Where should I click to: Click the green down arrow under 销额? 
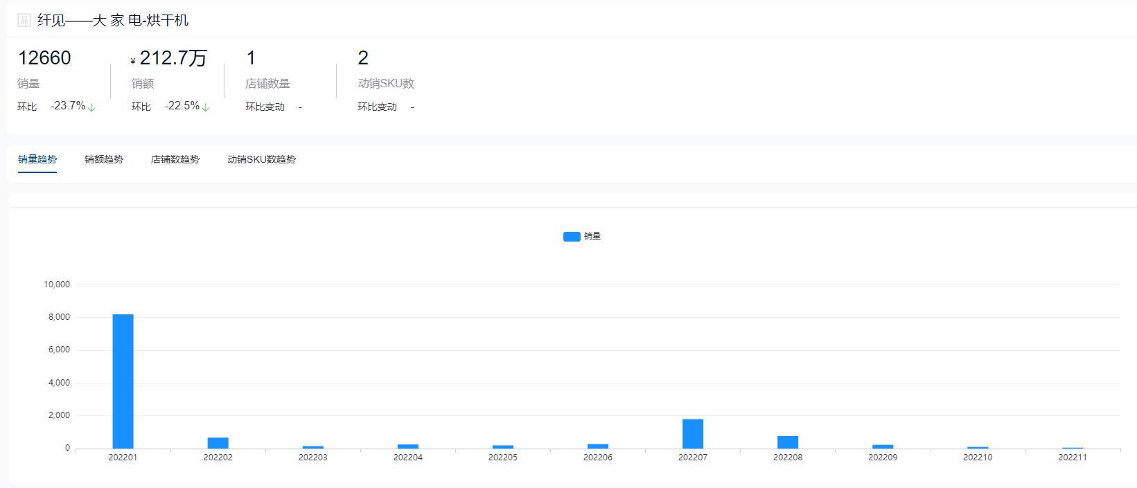206,107
